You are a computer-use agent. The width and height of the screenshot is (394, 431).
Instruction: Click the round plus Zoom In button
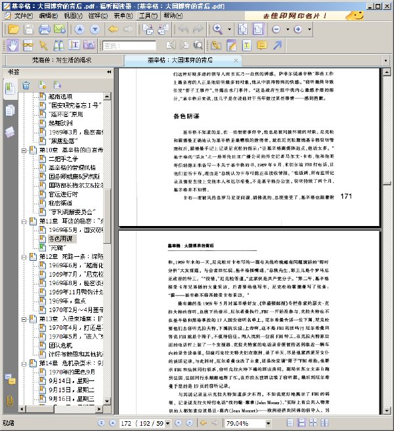(x=298, y=29)
